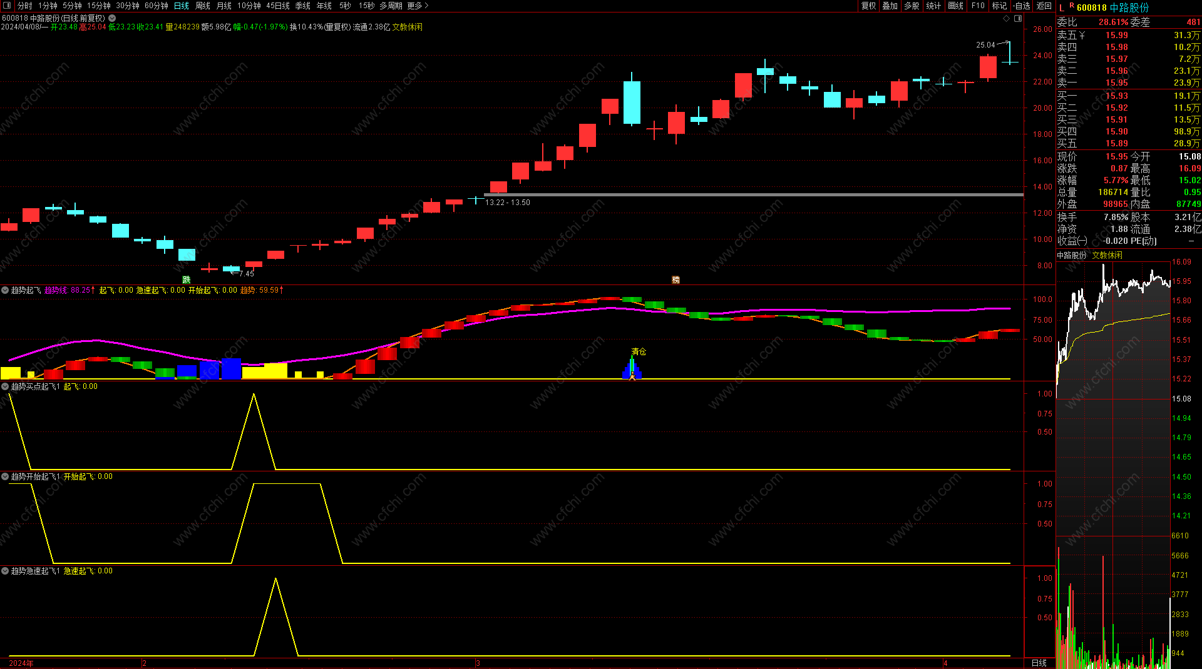Select the 45日线 period tab
This screenshot has width=1202, height=669.
[278, 6]
